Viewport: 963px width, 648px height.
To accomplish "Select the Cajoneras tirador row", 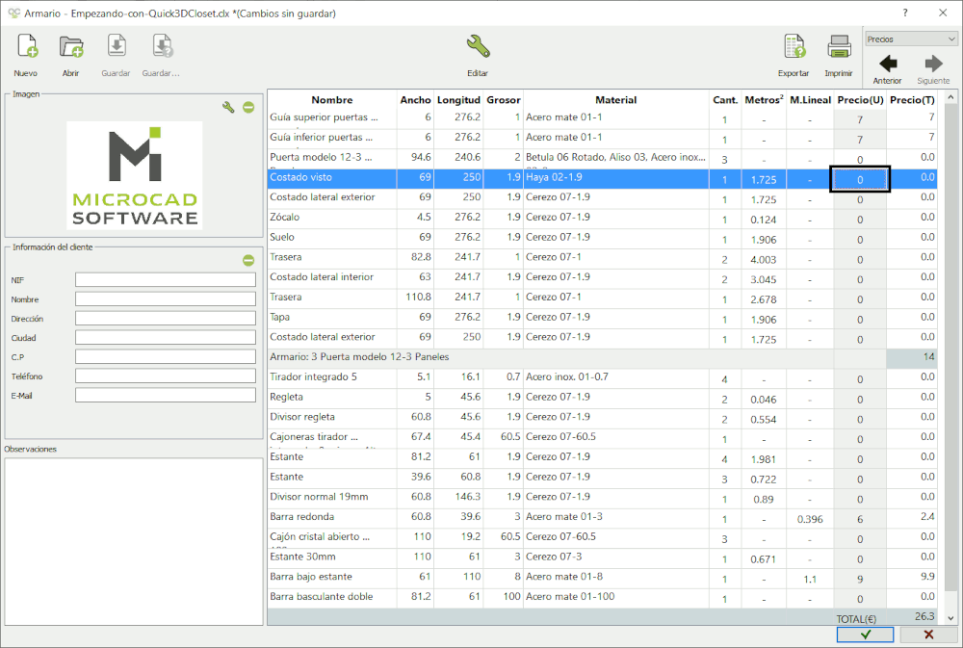I will (603, 438).
